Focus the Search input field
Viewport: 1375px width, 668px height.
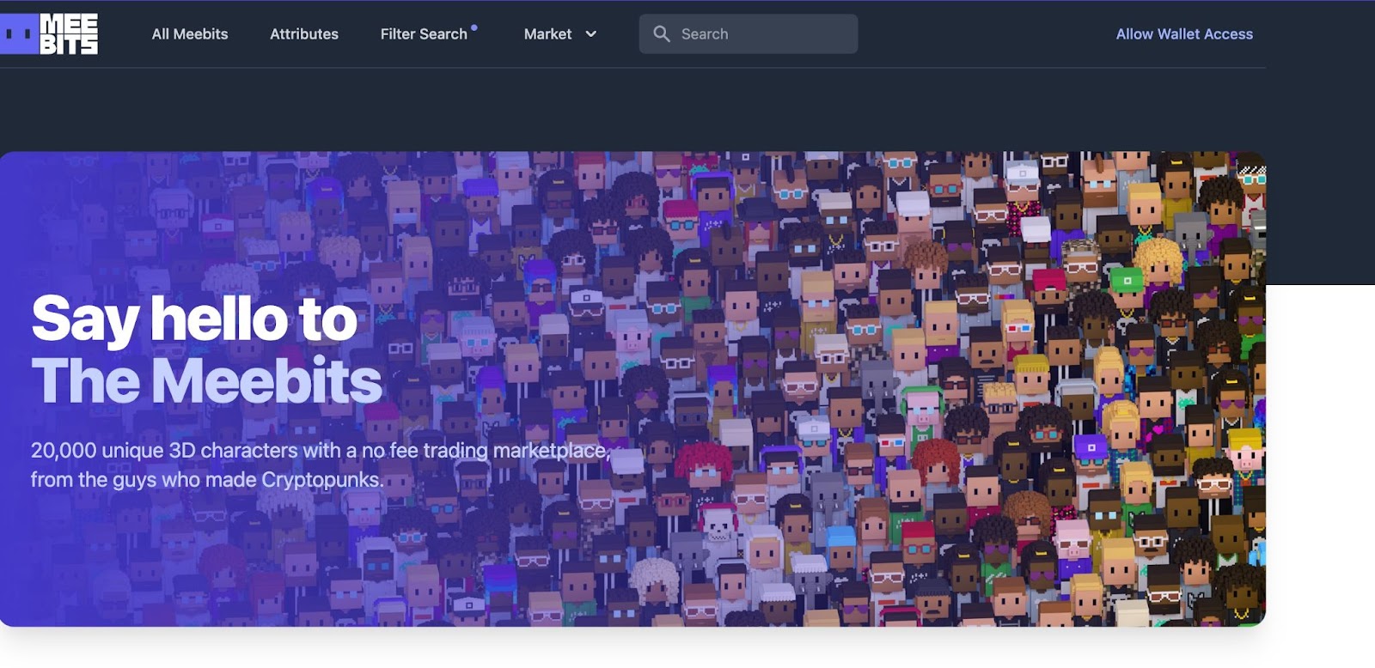[x=748, y=34]
